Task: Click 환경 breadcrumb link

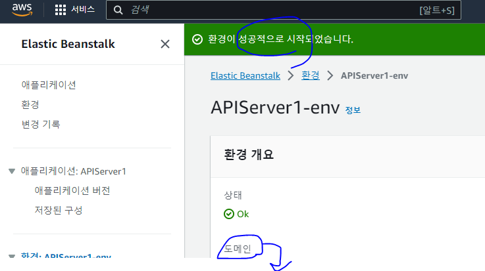Action: 310,75
